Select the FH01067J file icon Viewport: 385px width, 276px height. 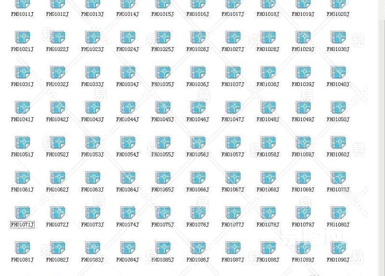click(x=233, y=177)
